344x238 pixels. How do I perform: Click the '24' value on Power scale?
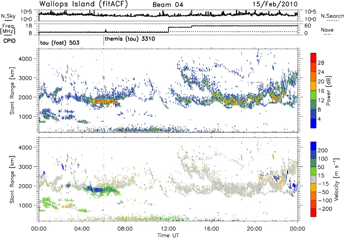(321, 72)
